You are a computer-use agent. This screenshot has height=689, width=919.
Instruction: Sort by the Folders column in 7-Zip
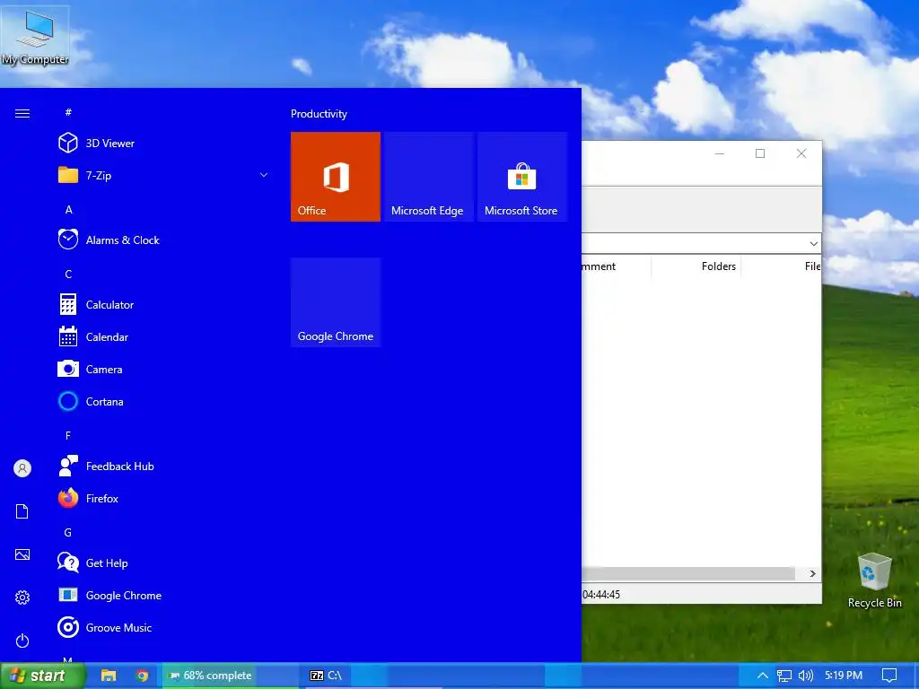(719, 266)
